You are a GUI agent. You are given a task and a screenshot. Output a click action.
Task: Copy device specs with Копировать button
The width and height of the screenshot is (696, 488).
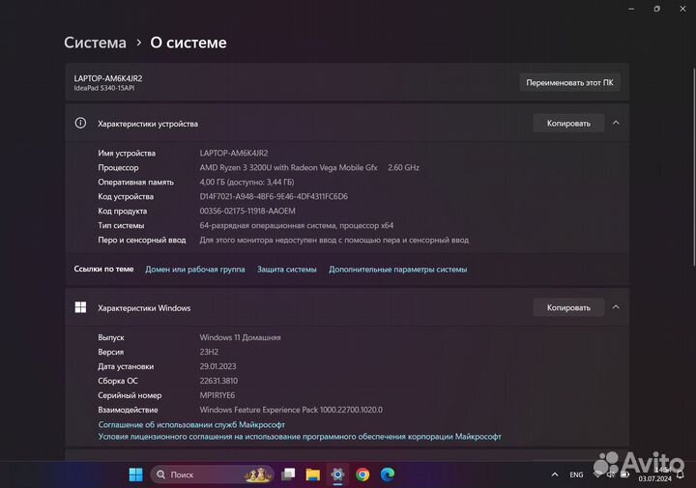pos(568,124)
